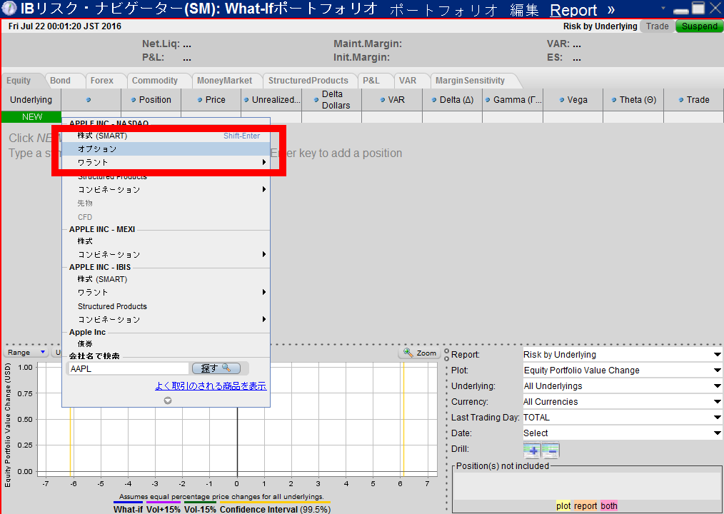Click the Drill plus icon
The image size is (724, 514).
coord(532,450)
